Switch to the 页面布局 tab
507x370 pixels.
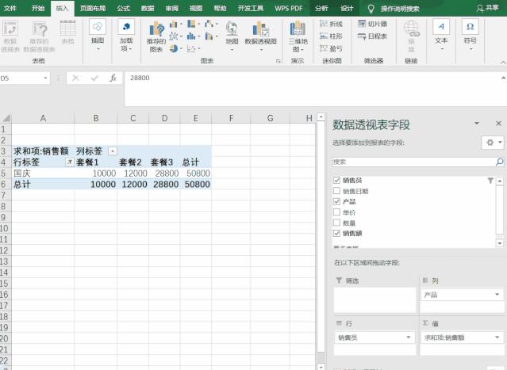click(93, 9)
